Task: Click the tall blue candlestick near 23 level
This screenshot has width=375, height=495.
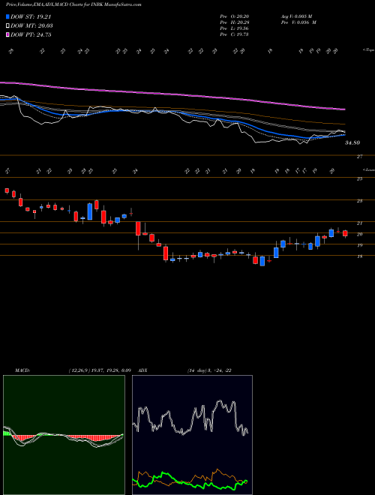Action: (x=90, y=211)
